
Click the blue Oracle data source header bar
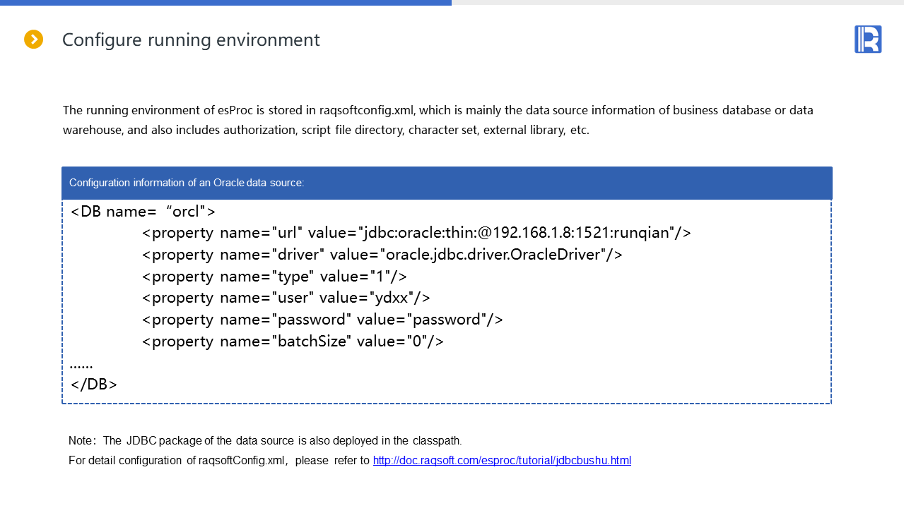coord(447,183)
